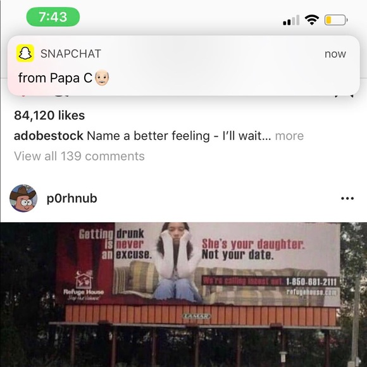The width and height of the screenshot is (367, 367).
Task: Tap the old man emoji after Papa C
Action: pos(102,78)
